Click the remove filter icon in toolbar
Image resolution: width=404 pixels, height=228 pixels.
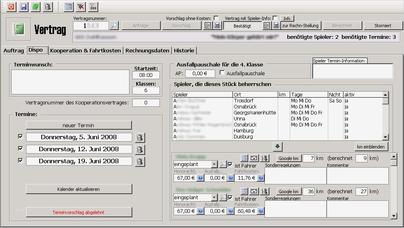click(x=81, y=6)
